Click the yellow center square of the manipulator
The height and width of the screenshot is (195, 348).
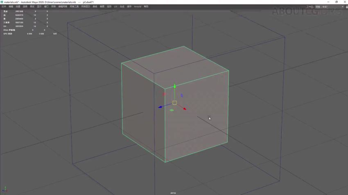(174, 103)
